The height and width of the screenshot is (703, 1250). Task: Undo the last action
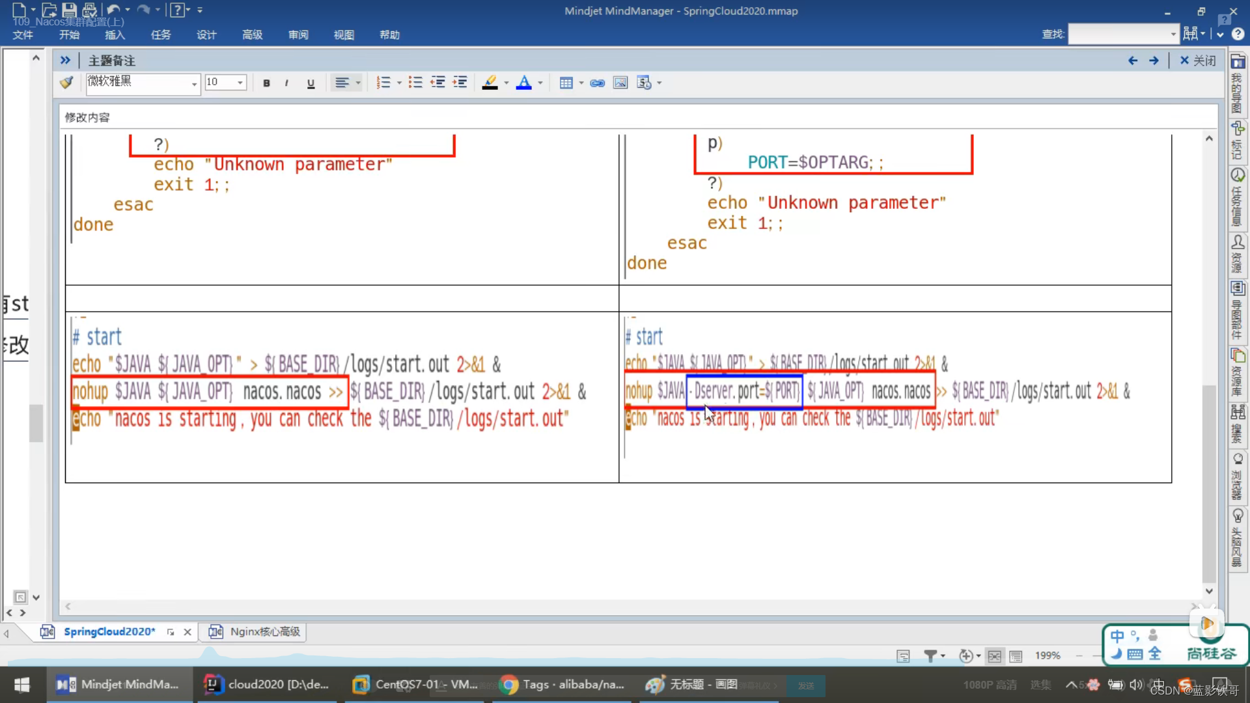(x=114, y=10)
